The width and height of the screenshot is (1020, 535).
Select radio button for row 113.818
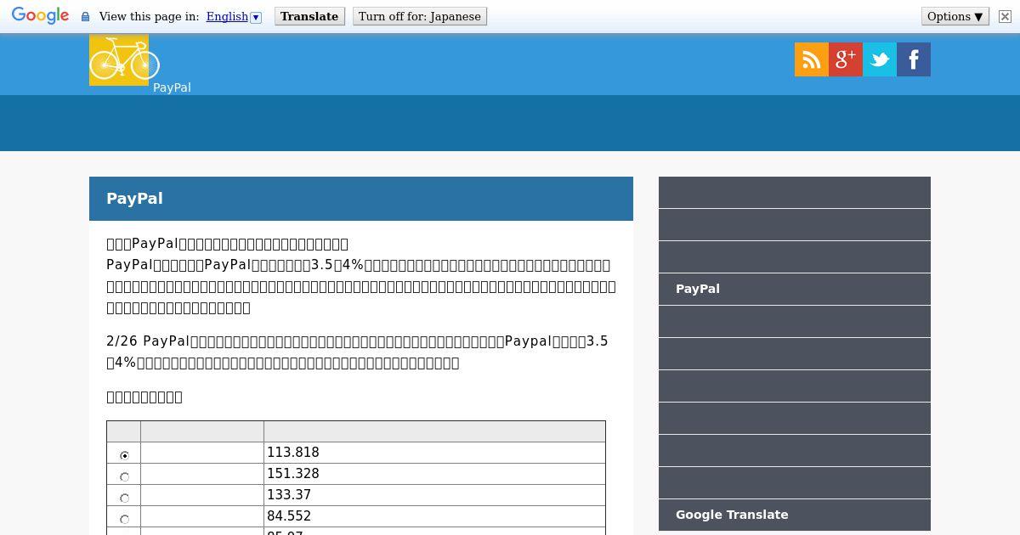tap(125, 455)
